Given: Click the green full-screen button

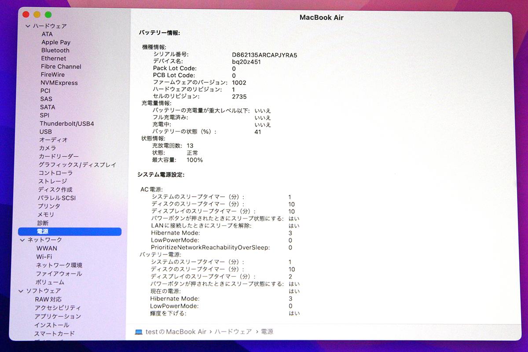Looking at the screenshot, I should click(48, 15).
